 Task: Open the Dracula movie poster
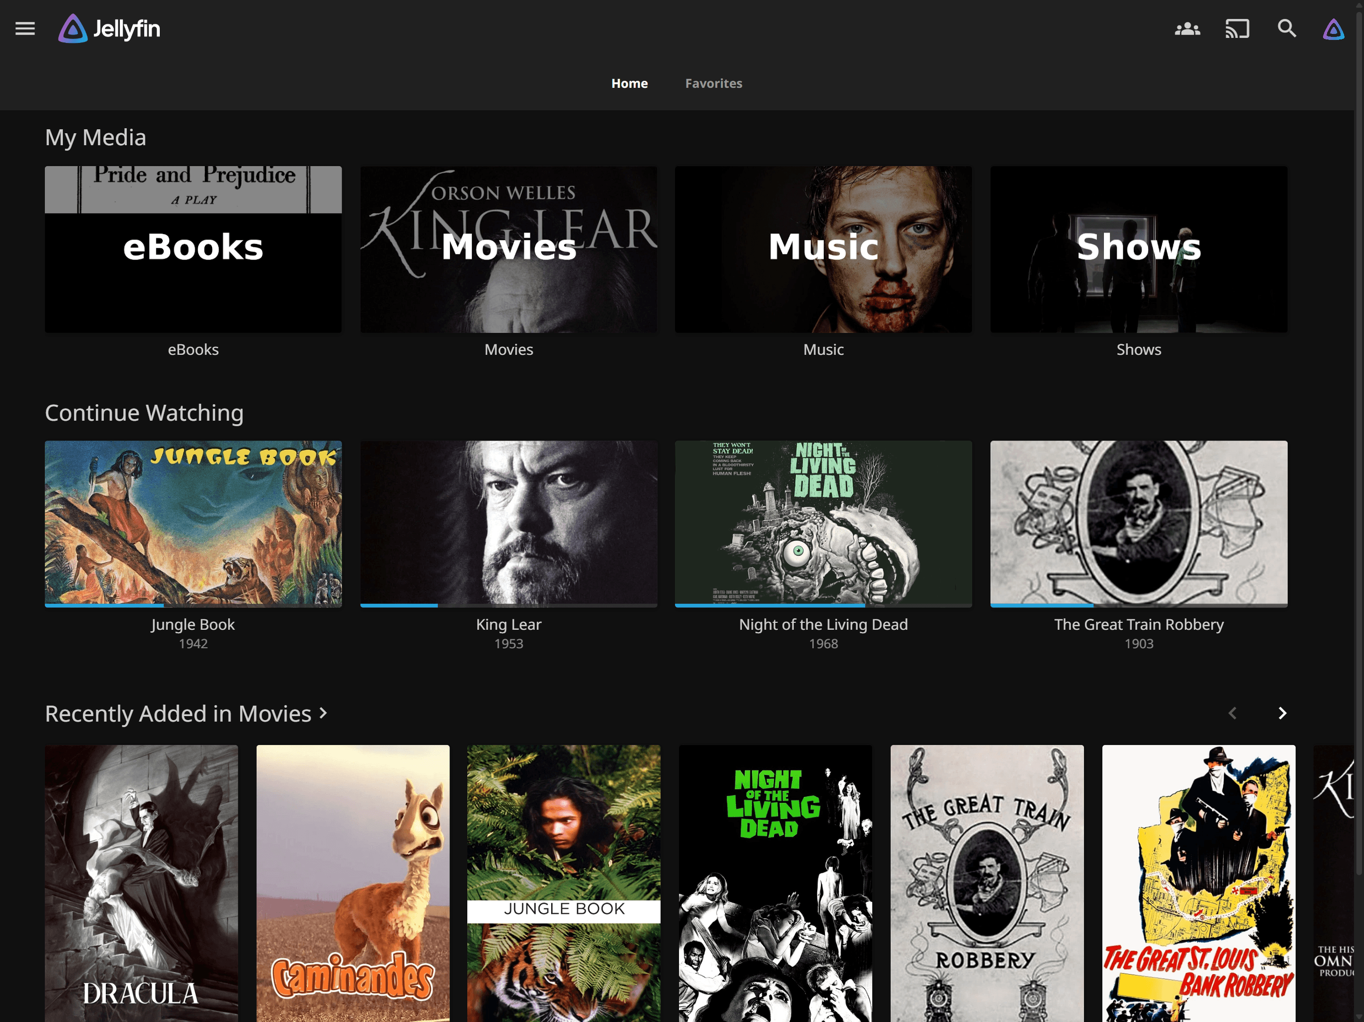tap(141, 883)
